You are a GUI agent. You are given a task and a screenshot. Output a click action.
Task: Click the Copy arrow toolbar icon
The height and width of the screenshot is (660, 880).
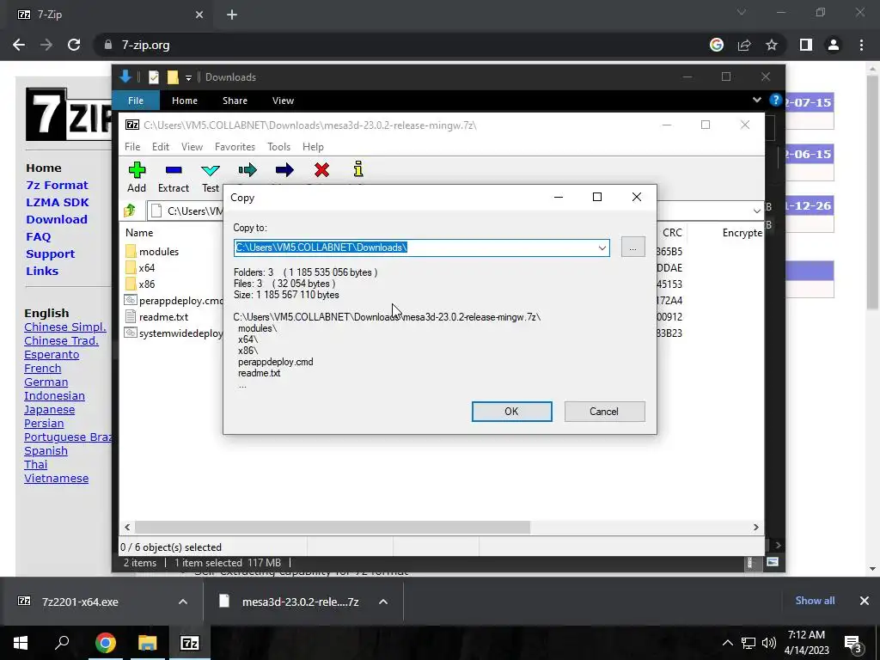point(247,170)
